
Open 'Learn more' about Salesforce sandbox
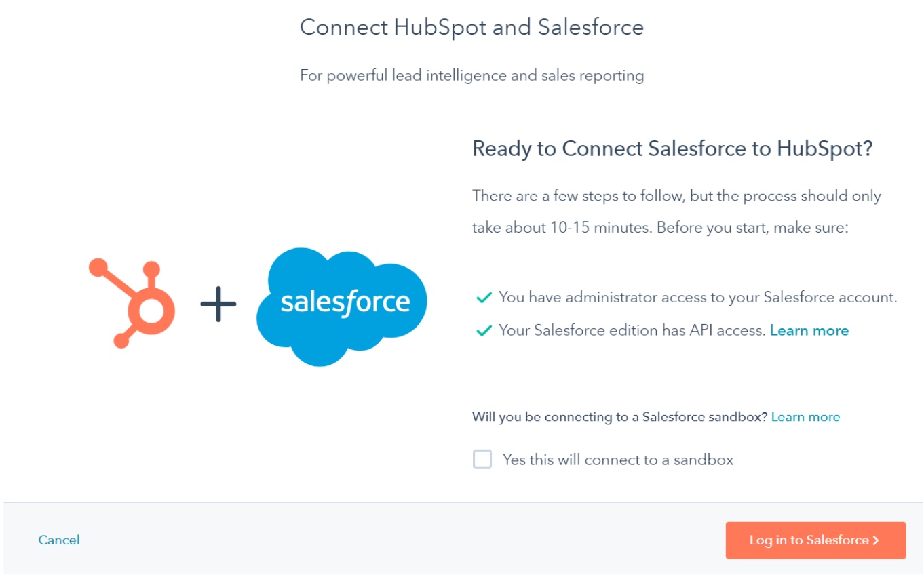[805, 416]
